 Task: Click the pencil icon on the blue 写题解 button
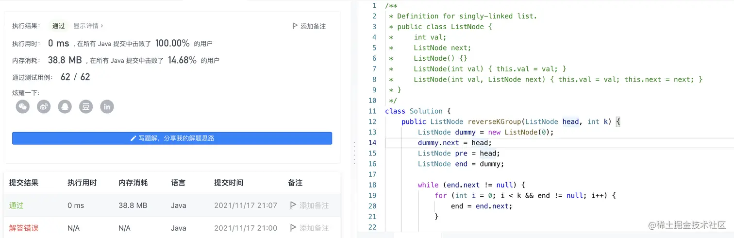click(x=133, y=138)
